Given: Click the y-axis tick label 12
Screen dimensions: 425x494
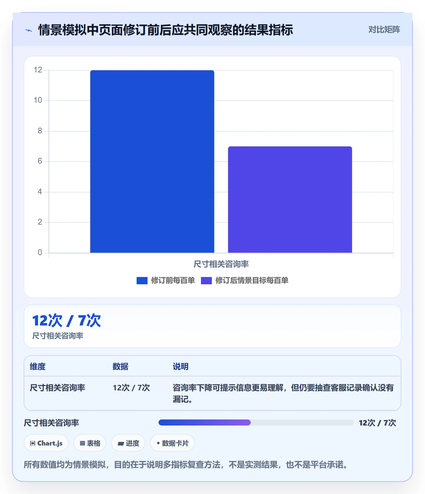Looking at the screenshot, I should pos(38,70).
